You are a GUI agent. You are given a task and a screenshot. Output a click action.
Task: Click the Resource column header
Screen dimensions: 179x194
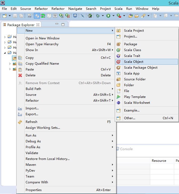point(162,160)
